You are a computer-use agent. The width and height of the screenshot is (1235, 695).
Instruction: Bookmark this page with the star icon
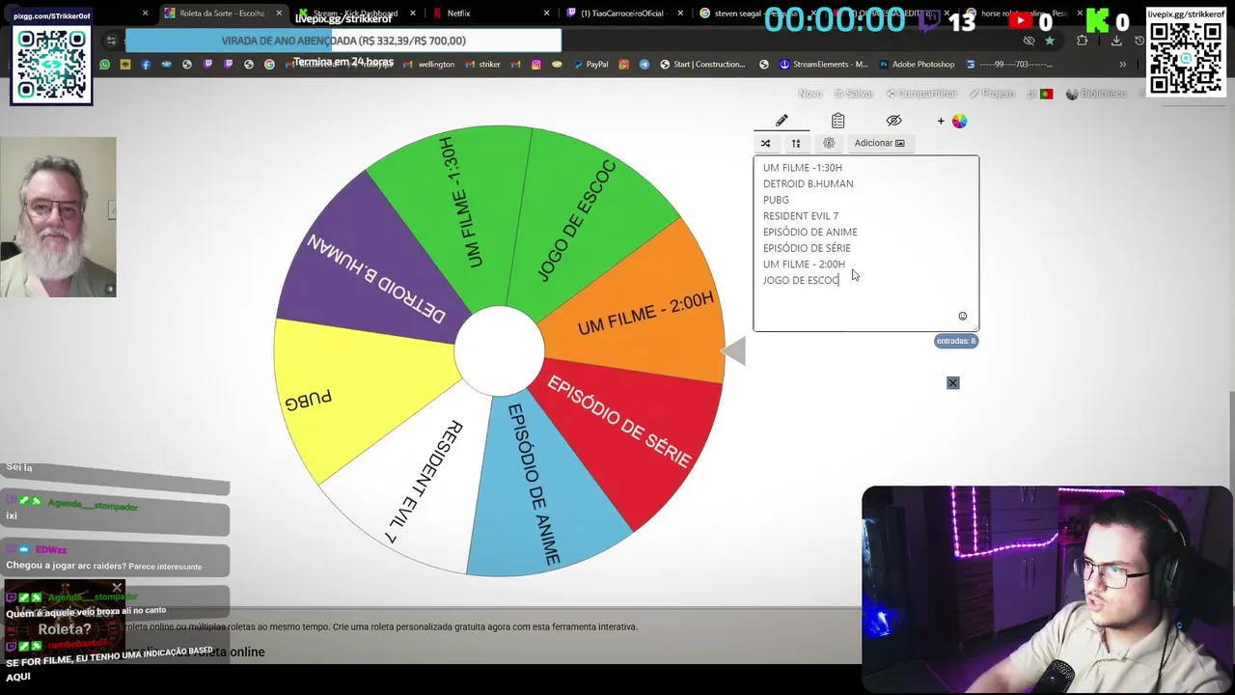tap(1050, 41)
